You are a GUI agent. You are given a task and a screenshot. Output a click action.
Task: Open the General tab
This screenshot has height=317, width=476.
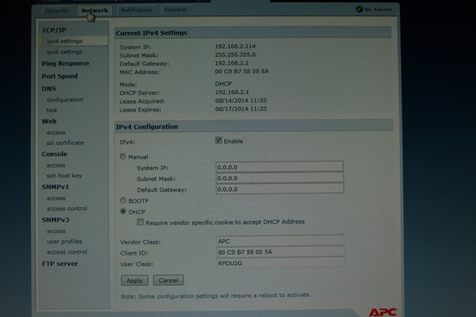click(176, 10)
